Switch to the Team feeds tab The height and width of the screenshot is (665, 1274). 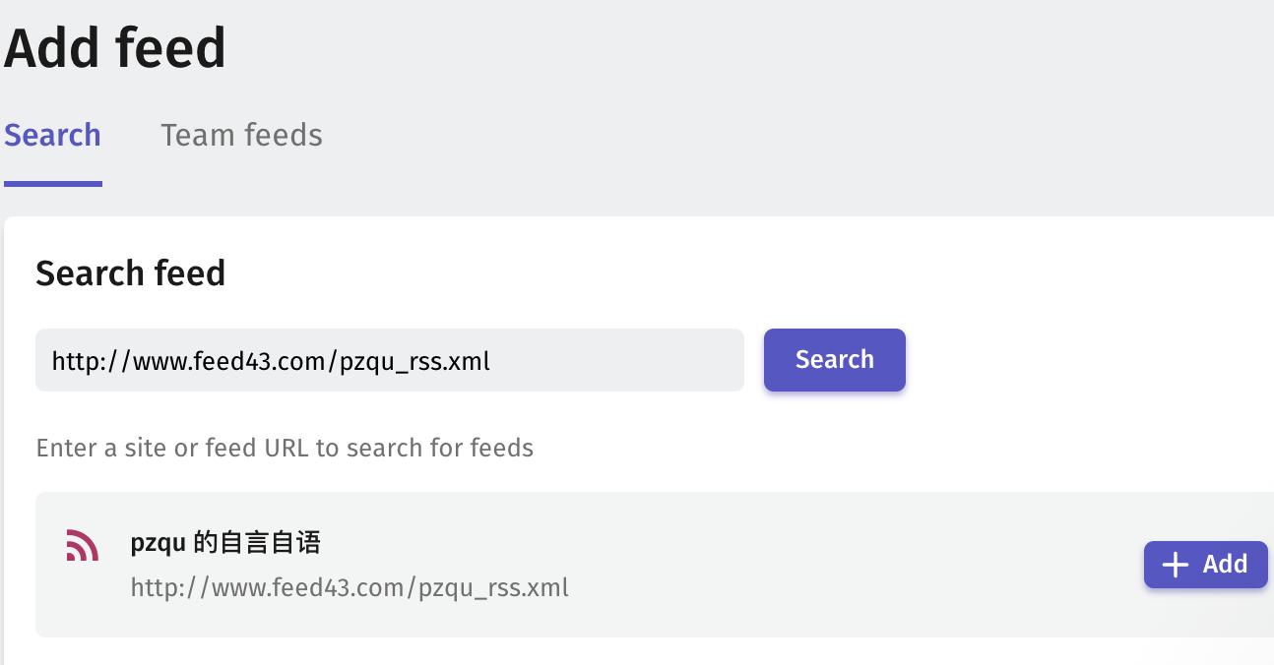click(241, 136)
